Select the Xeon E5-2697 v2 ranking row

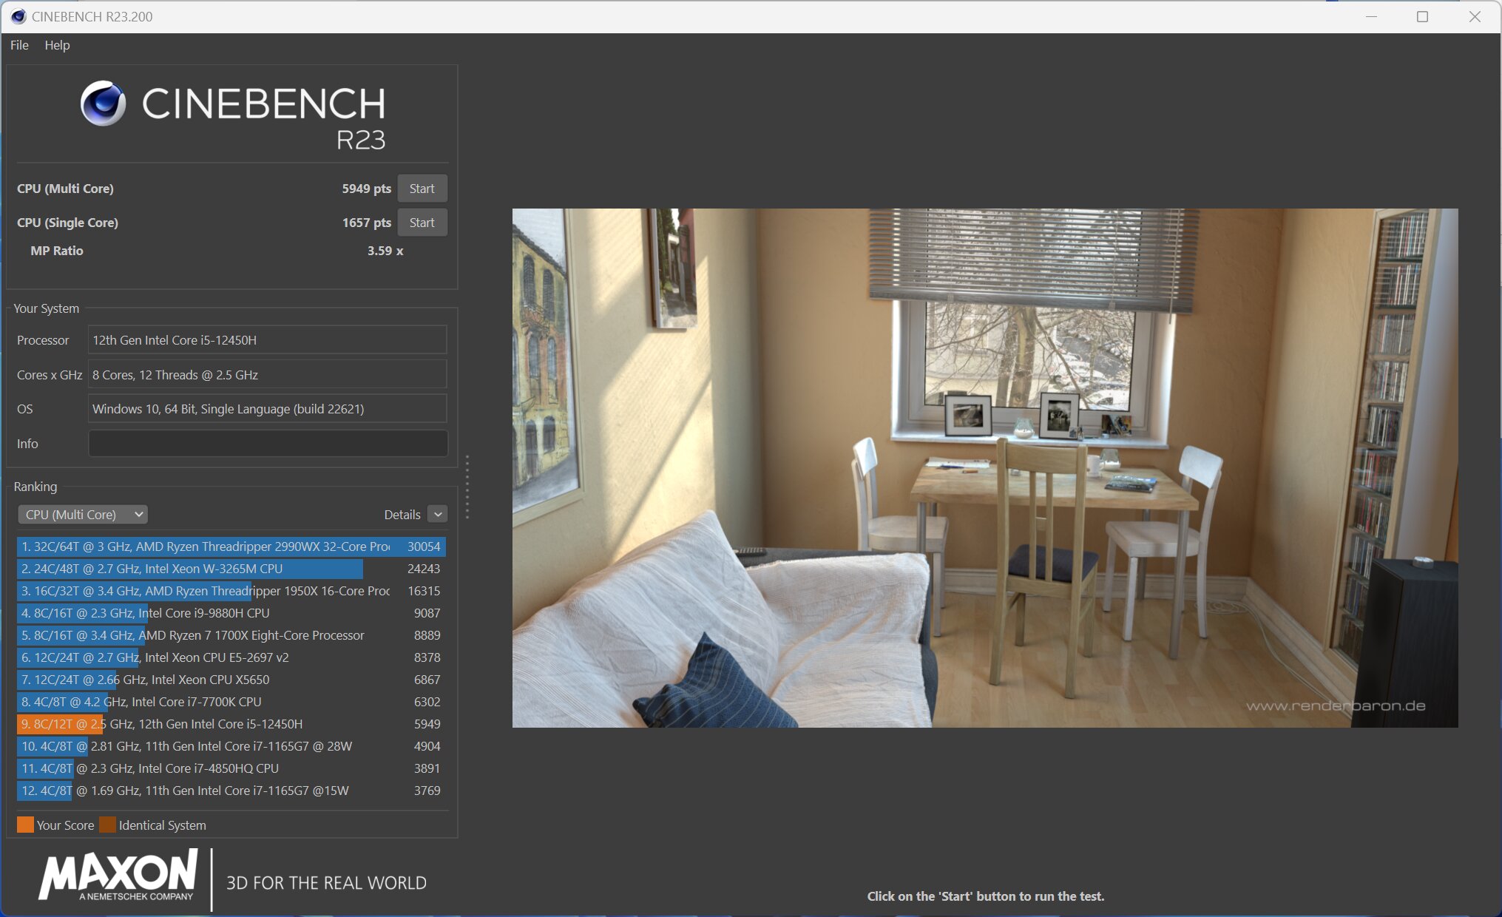[231, 657]
